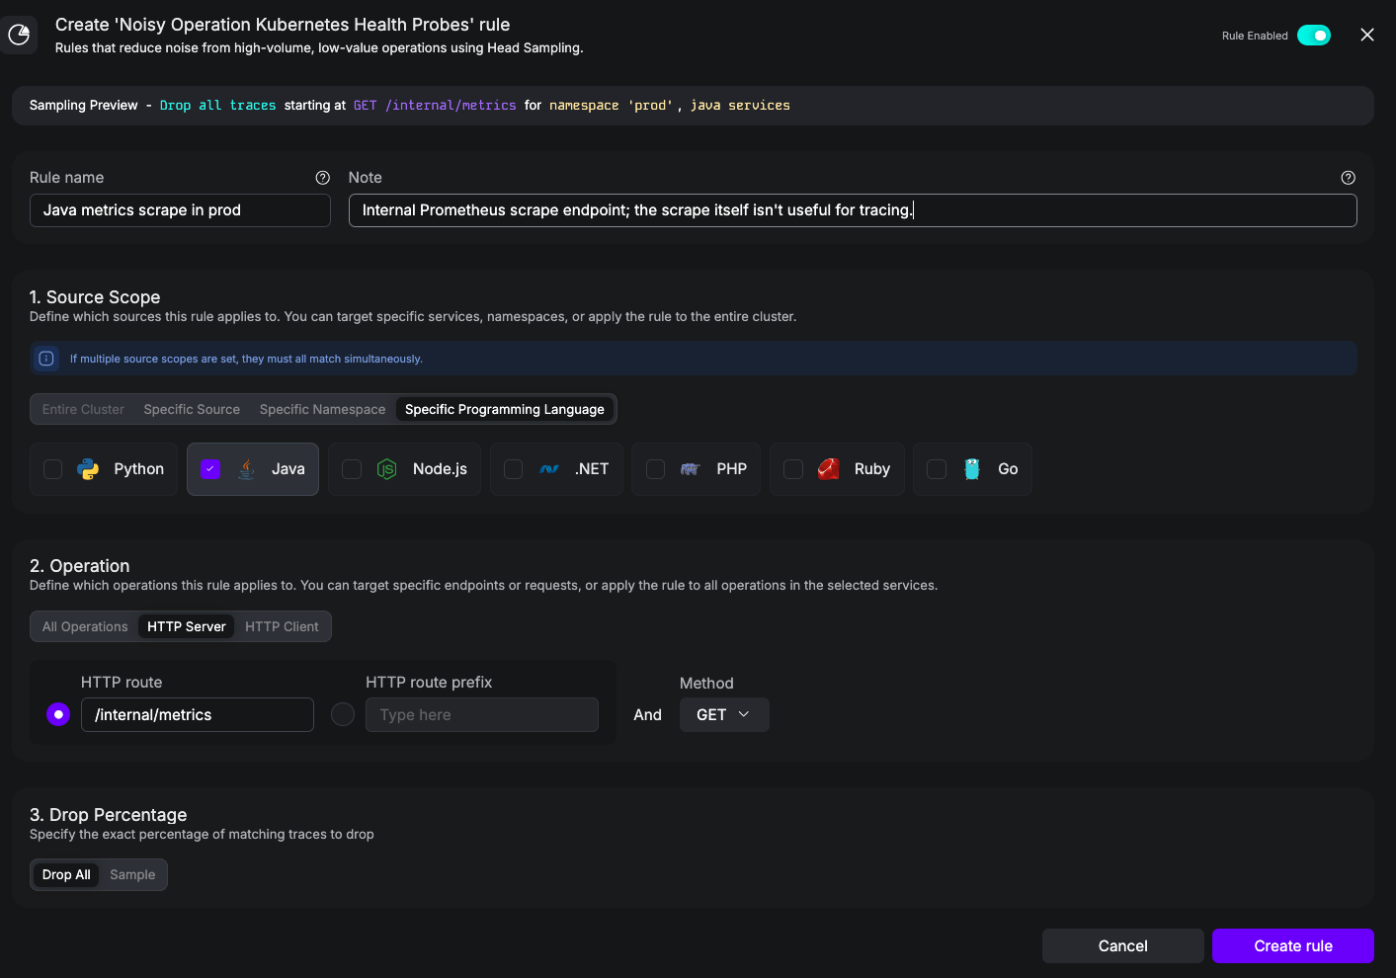Check the PHP checkbox
This screenshot has width=1396, height=978.
pos(655,469)
